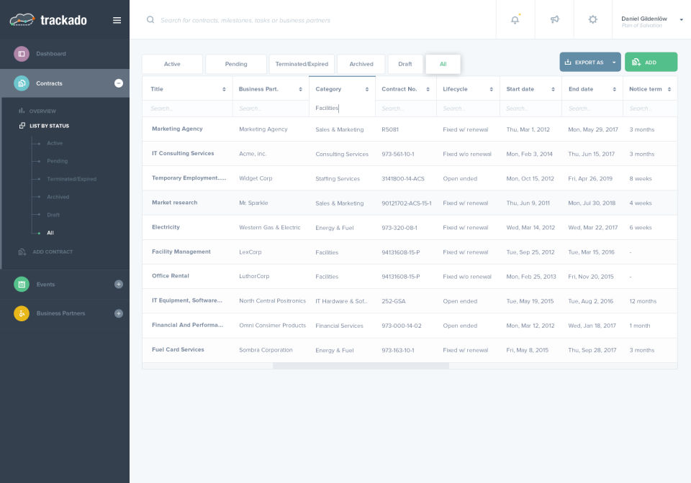
Task: Click the green Add button
Action: click(651, 62)
